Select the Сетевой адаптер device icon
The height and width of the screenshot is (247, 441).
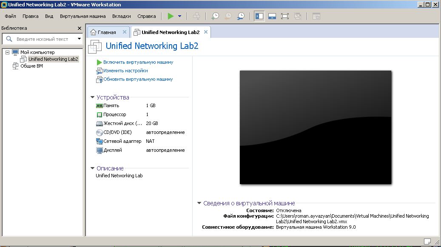[99, 141]
